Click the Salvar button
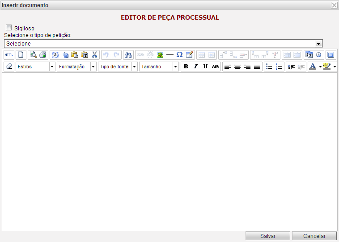339x242 pixels. (x=267, y=236)
